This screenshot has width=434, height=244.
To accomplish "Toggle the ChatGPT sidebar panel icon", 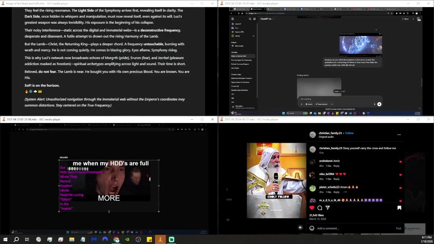I will pos(232,19).
